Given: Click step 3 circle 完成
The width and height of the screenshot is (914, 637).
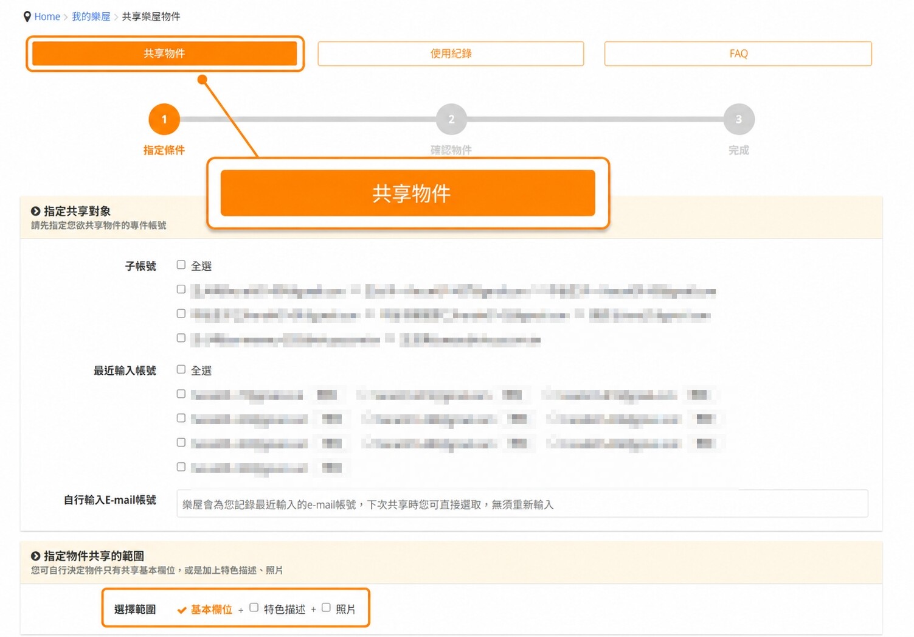Looking at the screenshot, I should click(739, 119).
